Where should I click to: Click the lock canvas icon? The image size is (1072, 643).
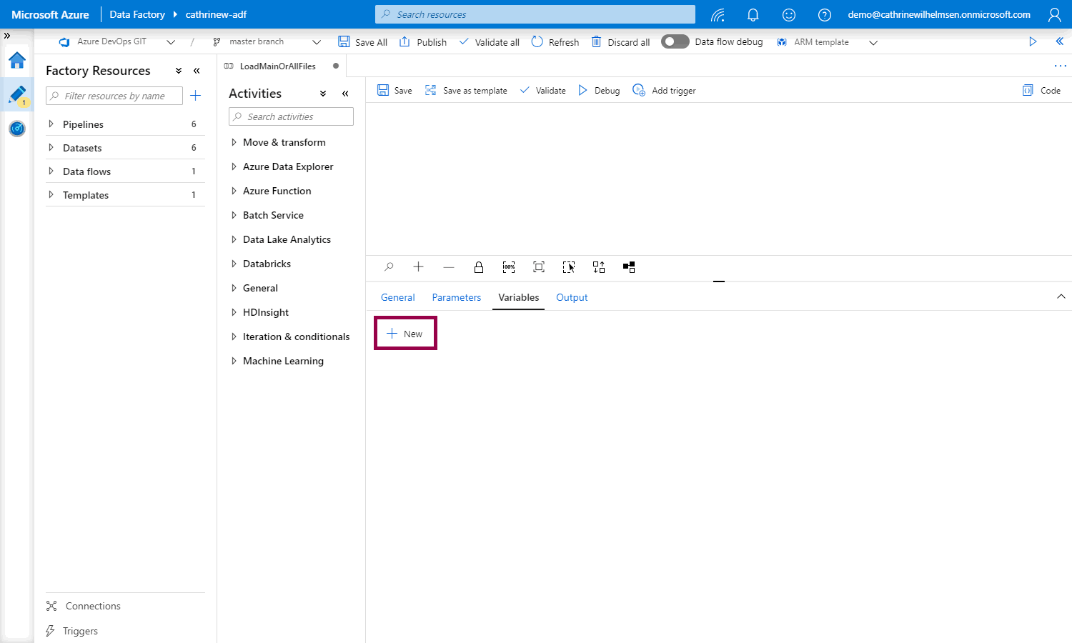coord(479,267)
